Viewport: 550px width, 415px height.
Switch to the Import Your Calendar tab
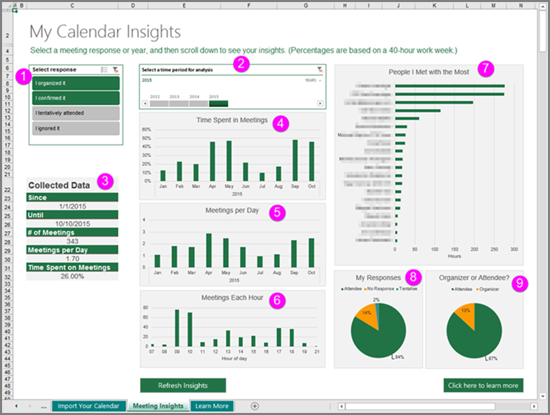point(89,405)
